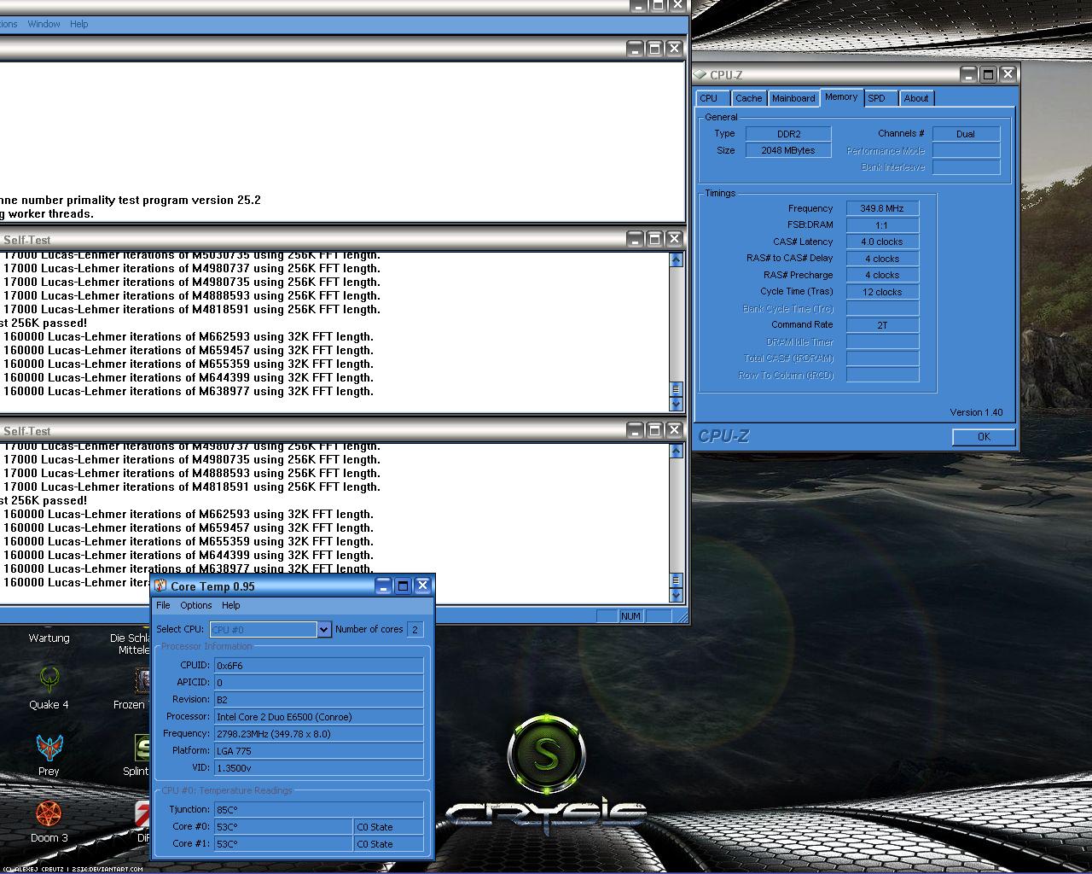Image resolution: width=1092 pixels, height=874 pixels.
Task: Click the Frequency 2798.23MHz field
Action: point(318,734)
